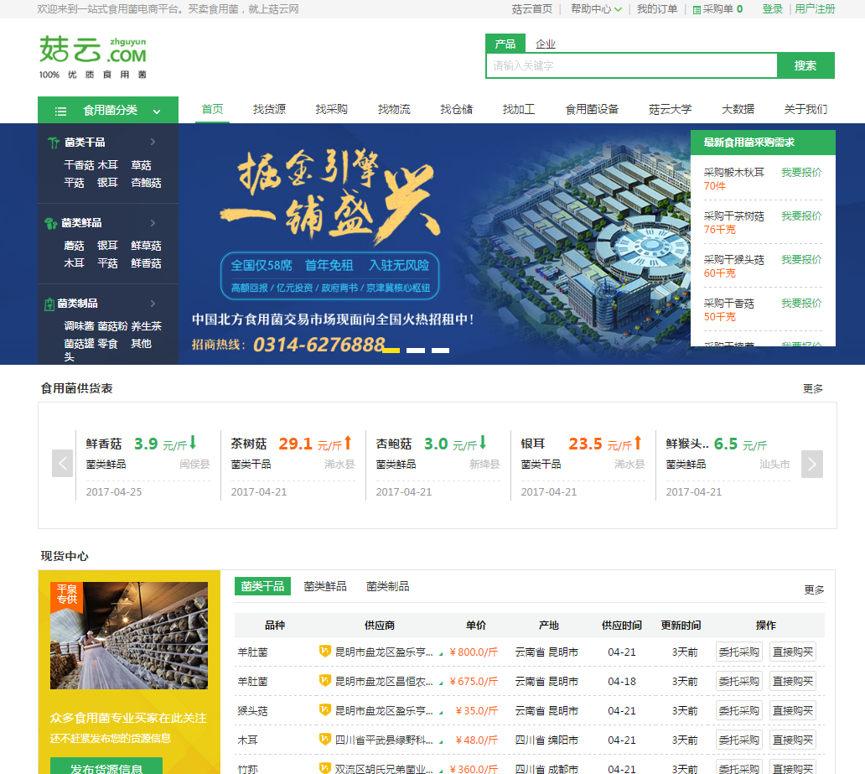Click 我要报价 for 采购干香菇

[801, 303]
